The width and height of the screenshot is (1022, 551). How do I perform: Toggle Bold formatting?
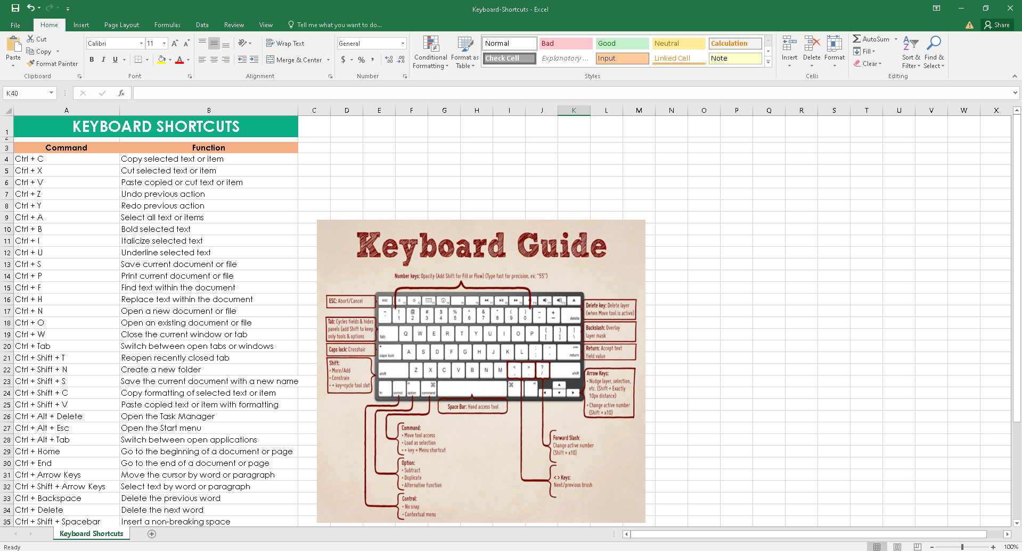click(x=92, y=60)
